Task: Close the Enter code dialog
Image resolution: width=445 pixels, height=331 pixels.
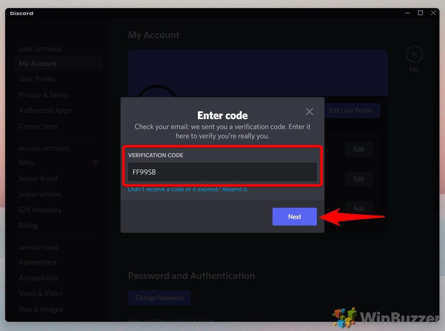Action: pyautogui.click(x=310, y=112)
